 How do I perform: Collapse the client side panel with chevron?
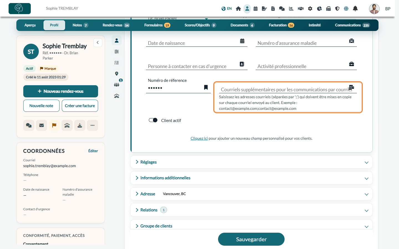pos(98,43)
